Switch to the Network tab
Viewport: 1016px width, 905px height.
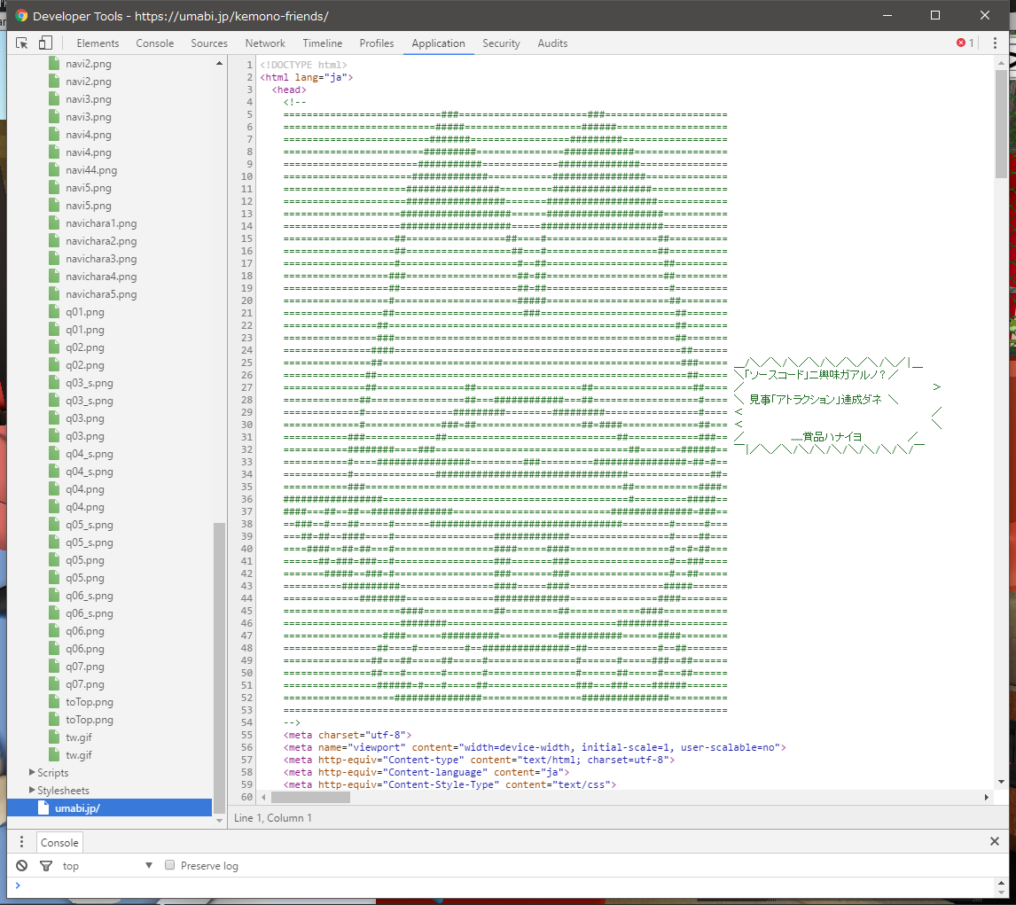click(265, 43)
